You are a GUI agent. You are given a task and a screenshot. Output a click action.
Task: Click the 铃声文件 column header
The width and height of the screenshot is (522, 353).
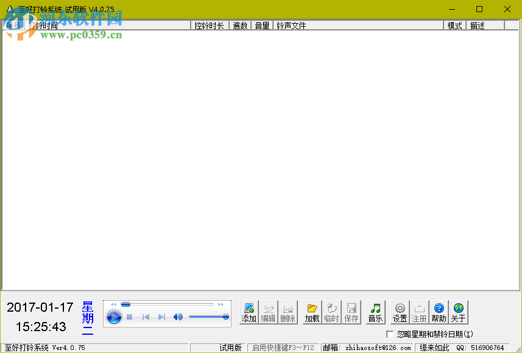tap(359, 26)
